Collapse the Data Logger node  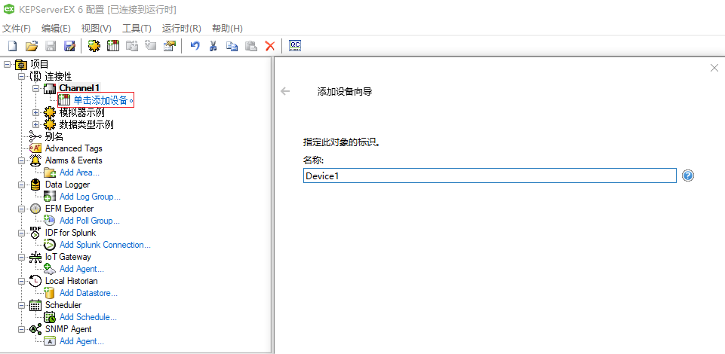coord(21,184)
